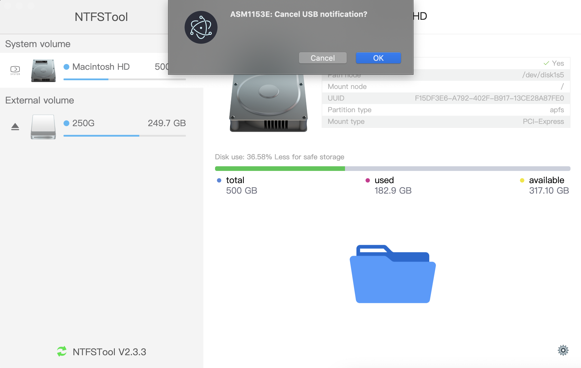Screen dimensions: 581x368
Task: Open settings via the gear icon
Action: click(563, 350)
